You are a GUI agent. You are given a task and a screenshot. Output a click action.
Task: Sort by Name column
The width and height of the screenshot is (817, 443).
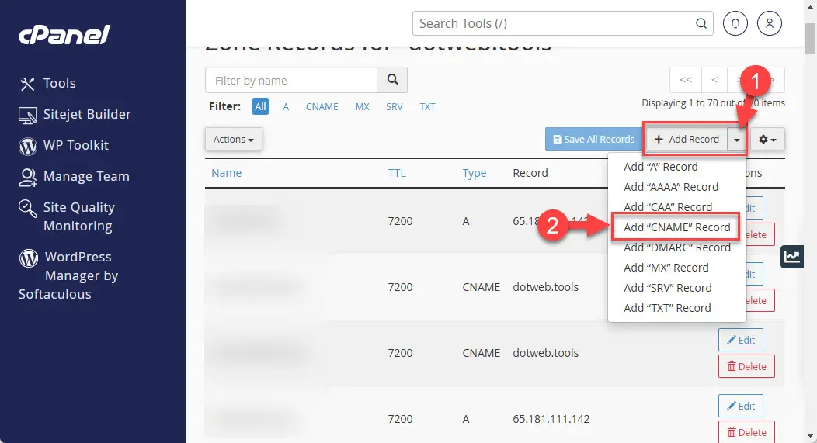(226, 173)
